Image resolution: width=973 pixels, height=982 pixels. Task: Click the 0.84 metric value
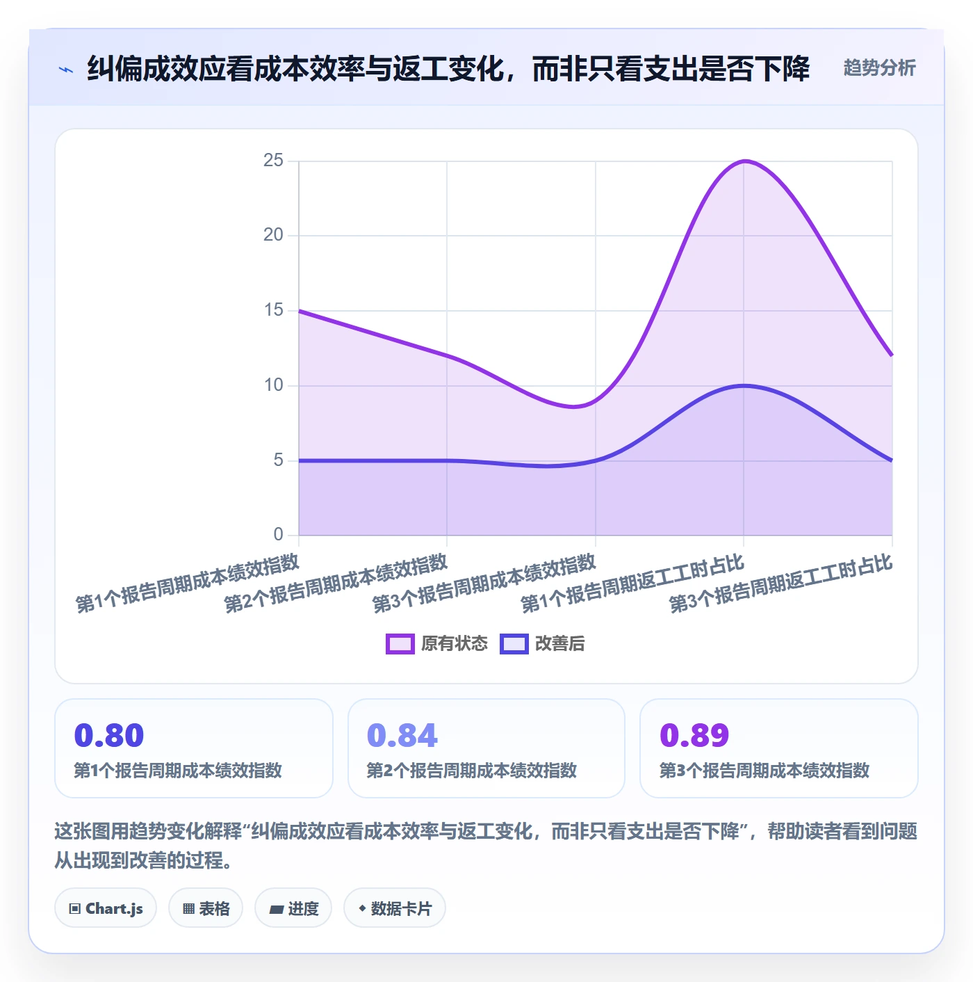click(x=402, y=736)
